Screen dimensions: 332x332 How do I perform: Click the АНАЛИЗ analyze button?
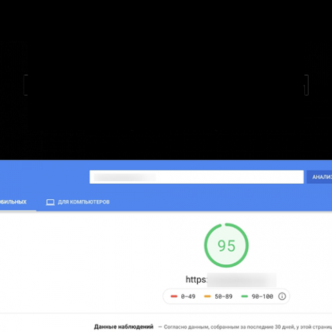320,177
